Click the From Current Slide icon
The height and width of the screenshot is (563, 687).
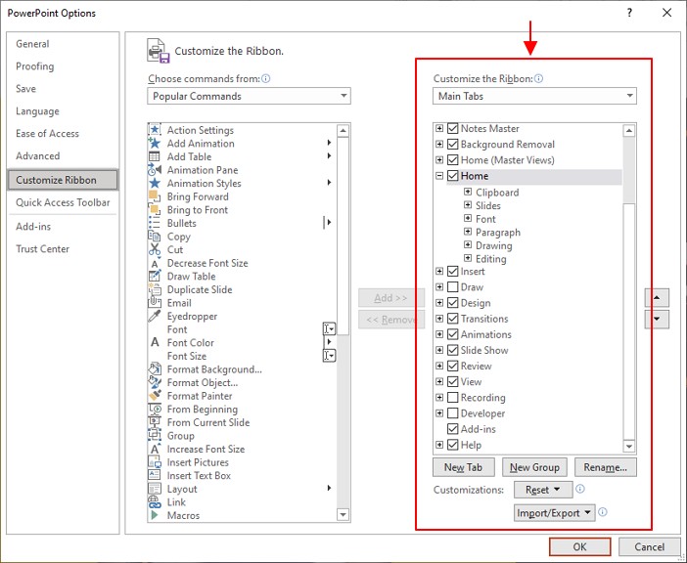pos(155,422)
